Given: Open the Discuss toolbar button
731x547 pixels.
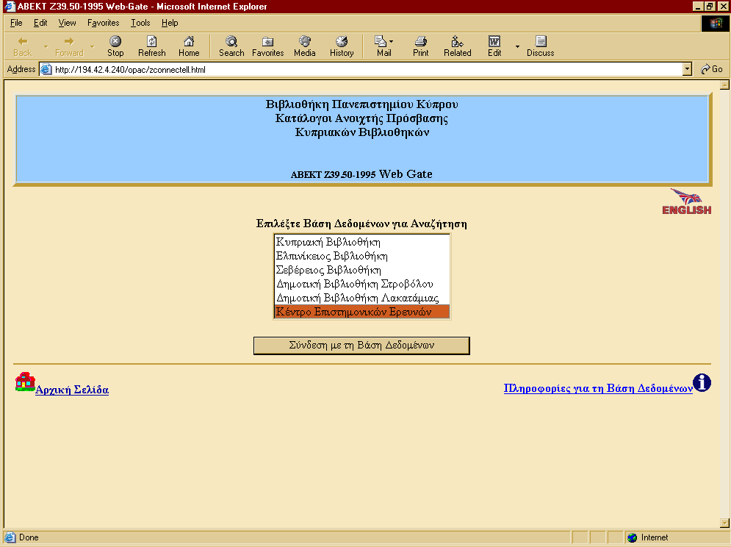Looking at the screenshot, I should [x=540, y=46].
